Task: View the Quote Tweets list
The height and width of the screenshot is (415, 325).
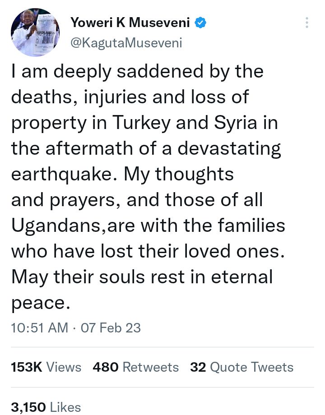Action: [252, 367]
